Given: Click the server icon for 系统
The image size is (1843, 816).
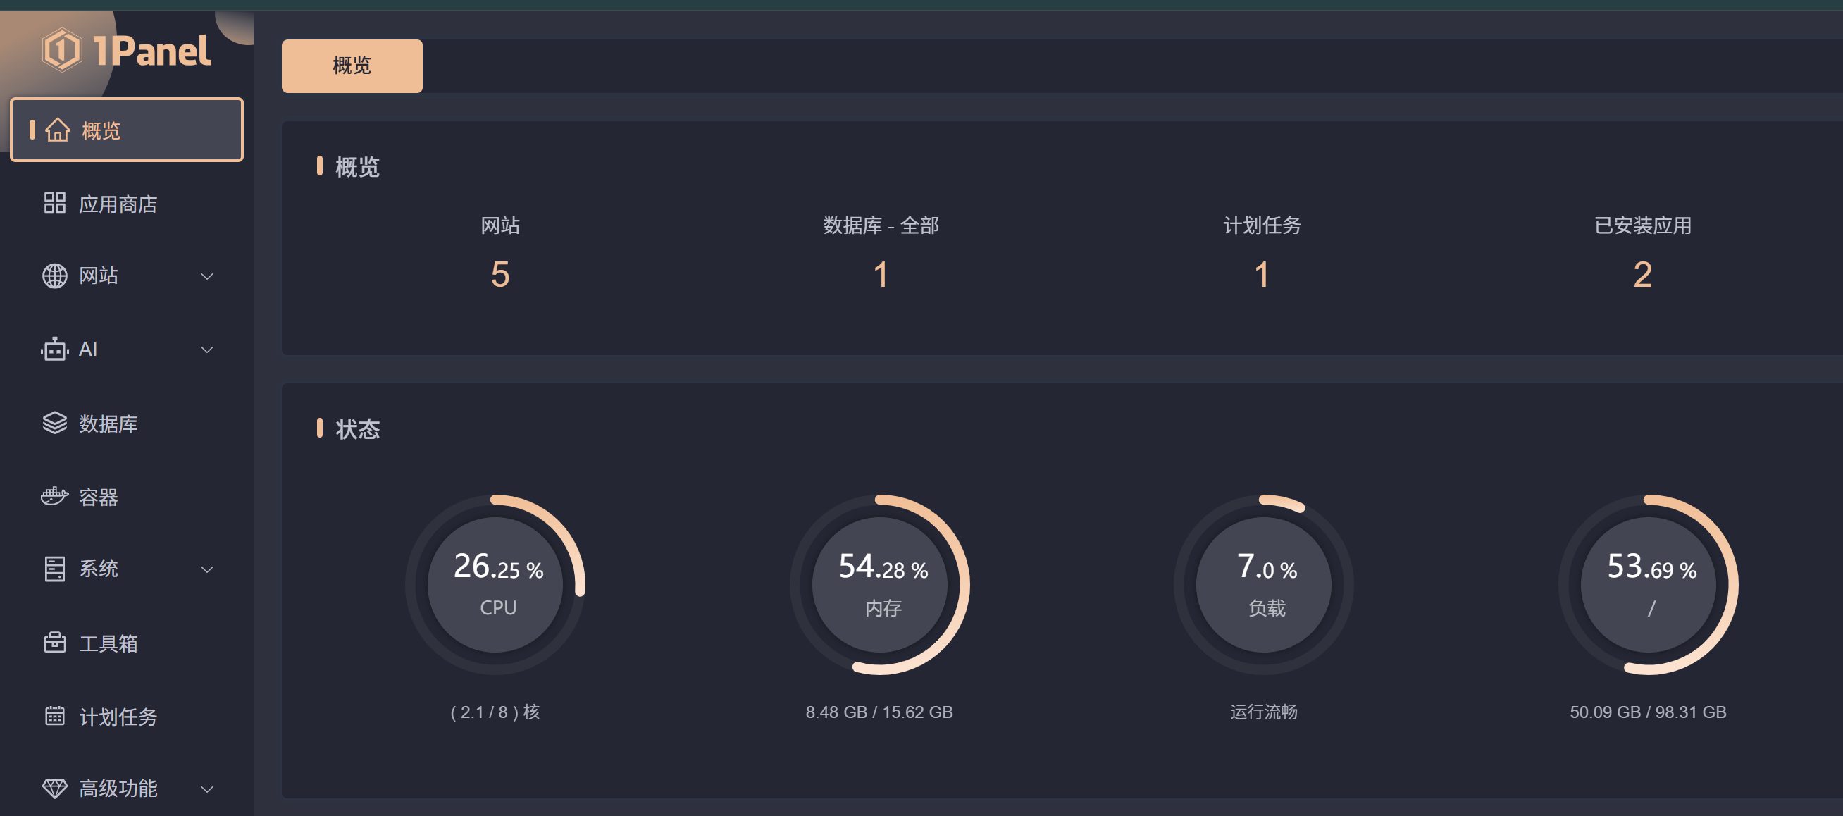Looking at the screenshot, I should pyautogui.click(x=54, y=569).
